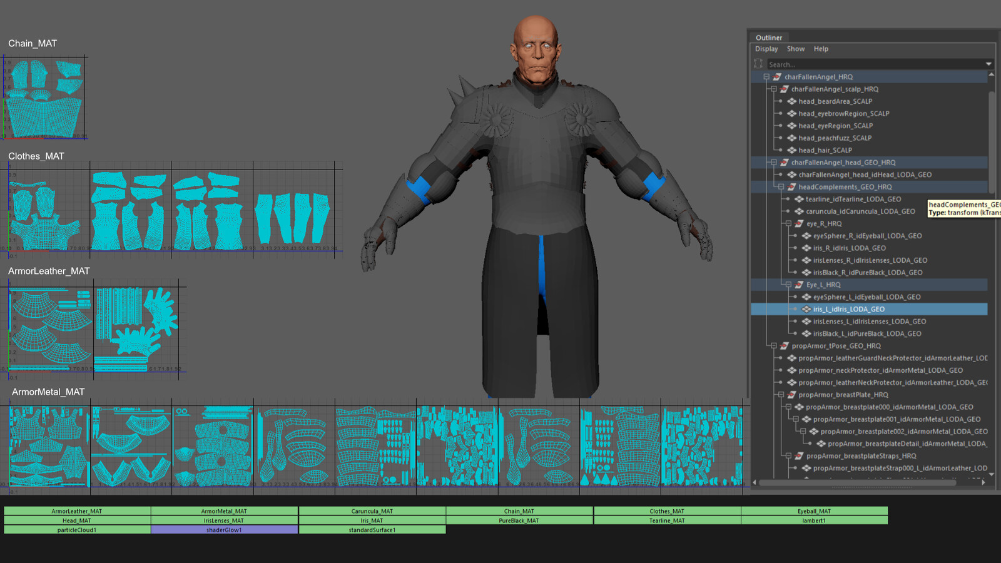Click the Chain_MAT material button
Image resolution: width=1001 pixels, height=563 pixels.
(x=519, y=511)
